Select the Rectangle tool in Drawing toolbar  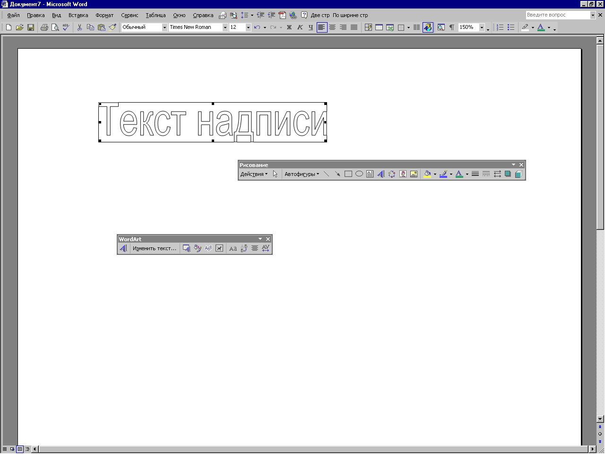(x=348, y=174)
